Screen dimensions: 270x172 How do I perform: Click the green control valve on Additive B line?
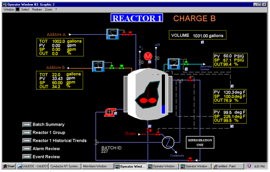[112, 67]
